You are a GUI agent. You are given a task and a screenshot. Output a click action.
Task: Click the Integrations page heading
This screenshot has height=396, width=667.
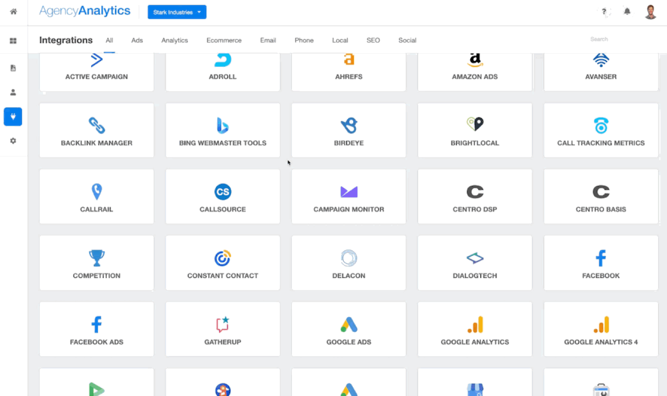pos(66,40)
